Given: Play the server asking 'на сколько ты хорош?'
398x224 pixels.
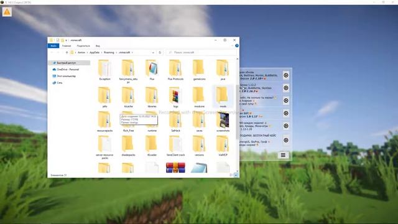Looking at the screenshot, I should click(286, 101).
